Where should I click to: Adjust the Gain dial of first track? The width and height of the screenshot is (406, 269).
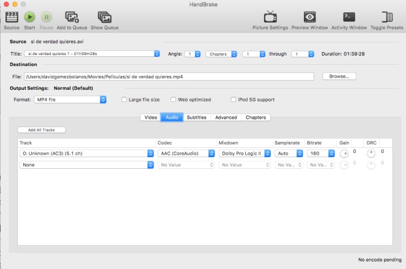344,153
